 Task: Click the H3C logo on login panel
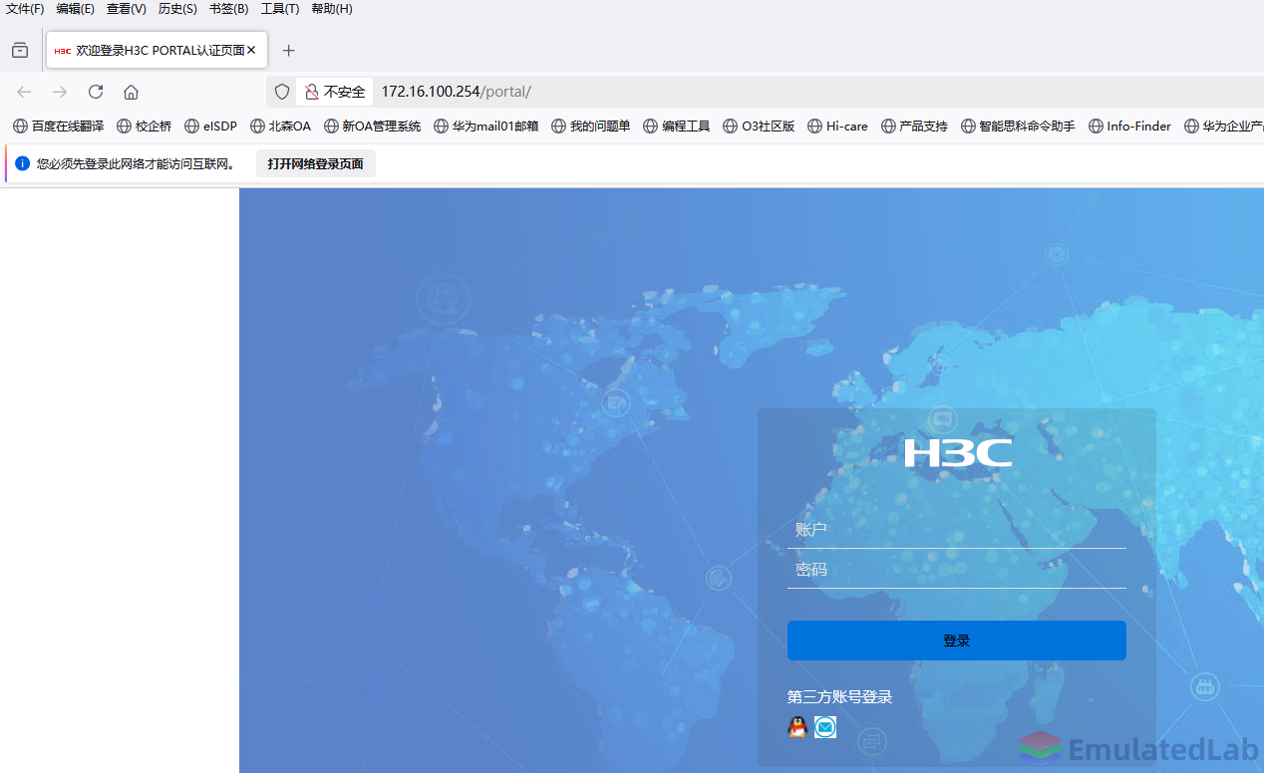[958, 453]
